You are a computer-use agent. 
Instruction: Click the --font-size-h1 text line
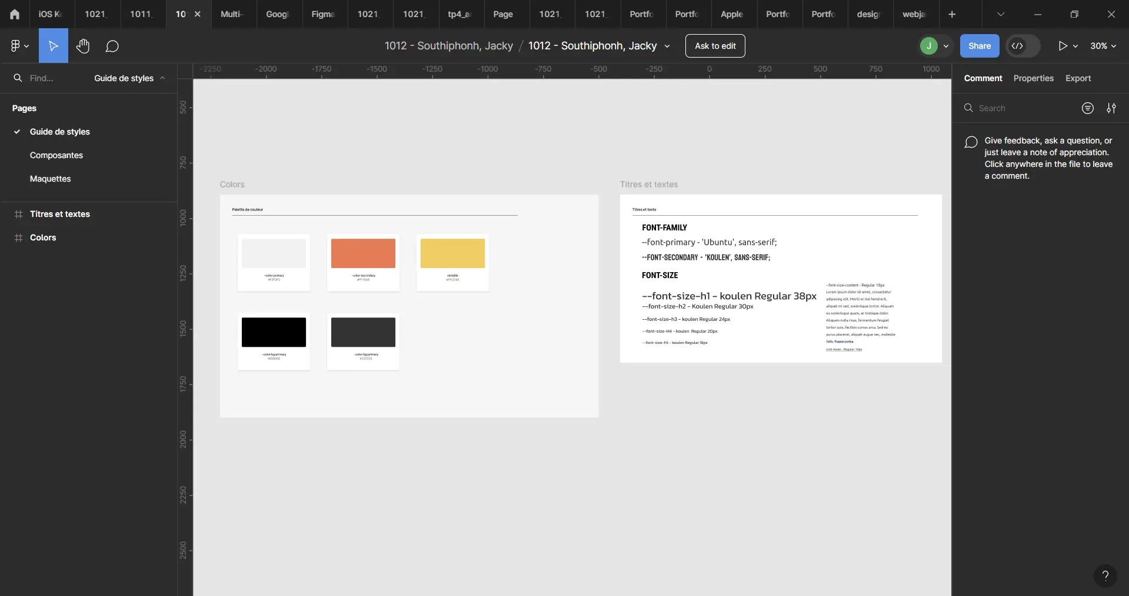click(x=729, y=296)
